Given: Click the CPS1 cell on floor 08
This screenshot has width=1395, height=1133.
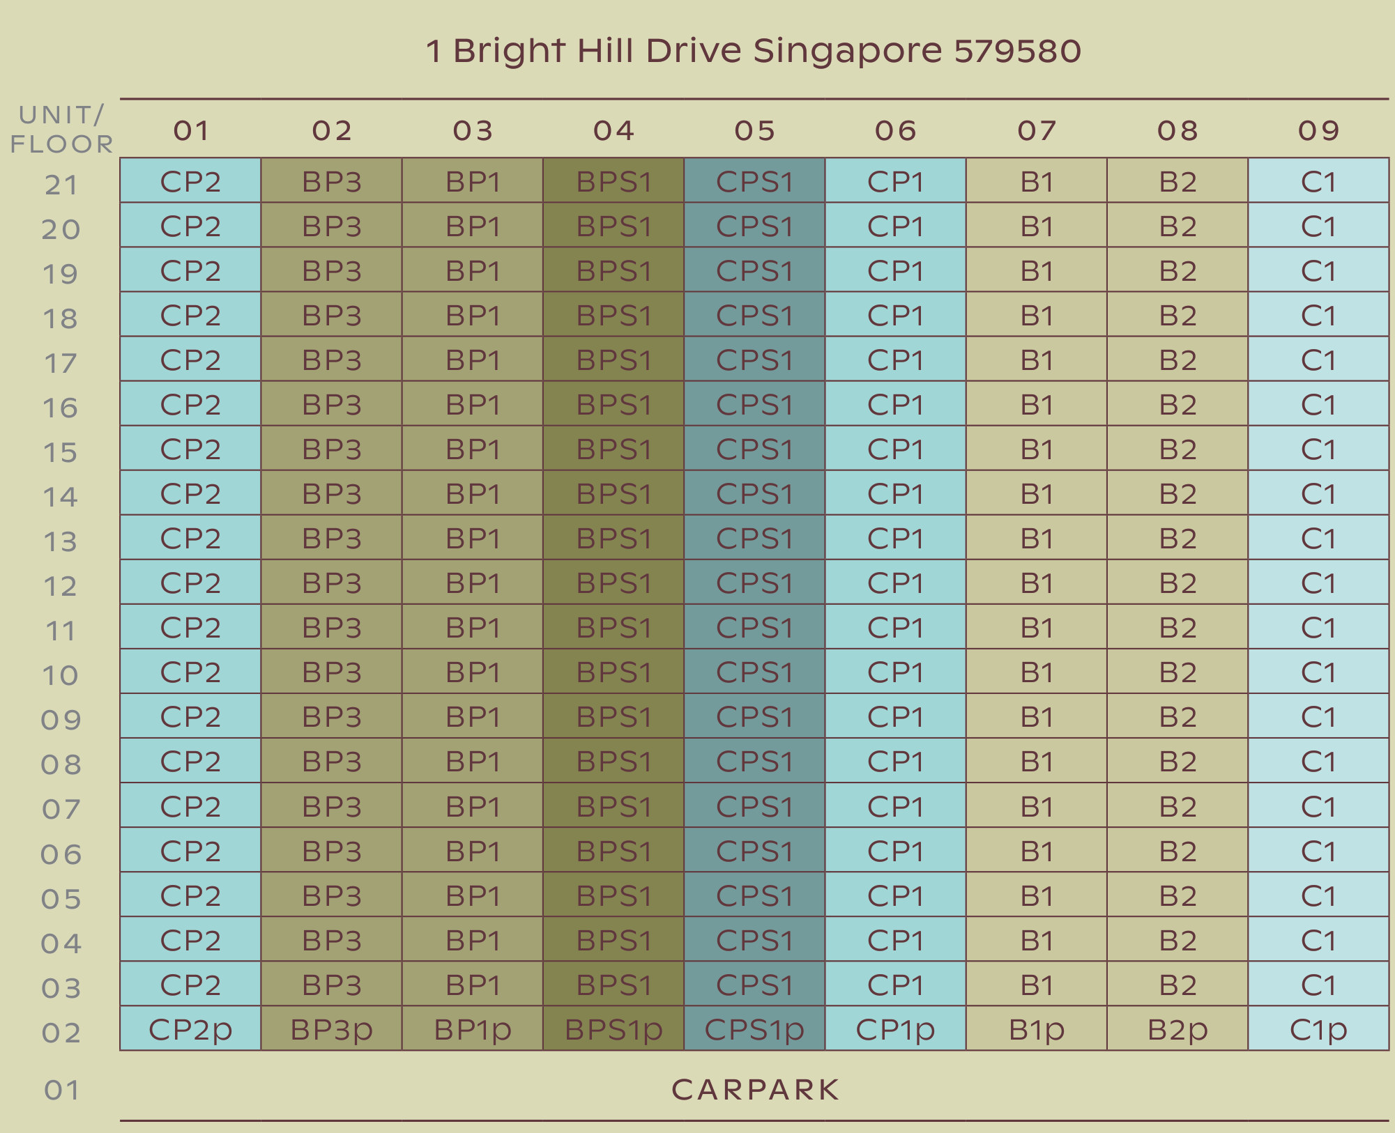Looking at the screenshot, I should point(754,760).
